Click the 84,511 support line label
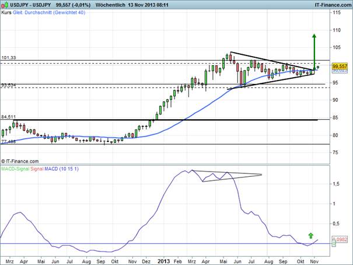Screen dimensions: 353x265 point(8,116)
